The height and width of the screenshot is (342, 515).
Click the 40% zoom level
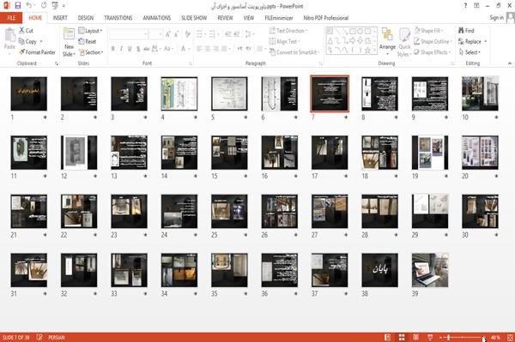[495, 338]
